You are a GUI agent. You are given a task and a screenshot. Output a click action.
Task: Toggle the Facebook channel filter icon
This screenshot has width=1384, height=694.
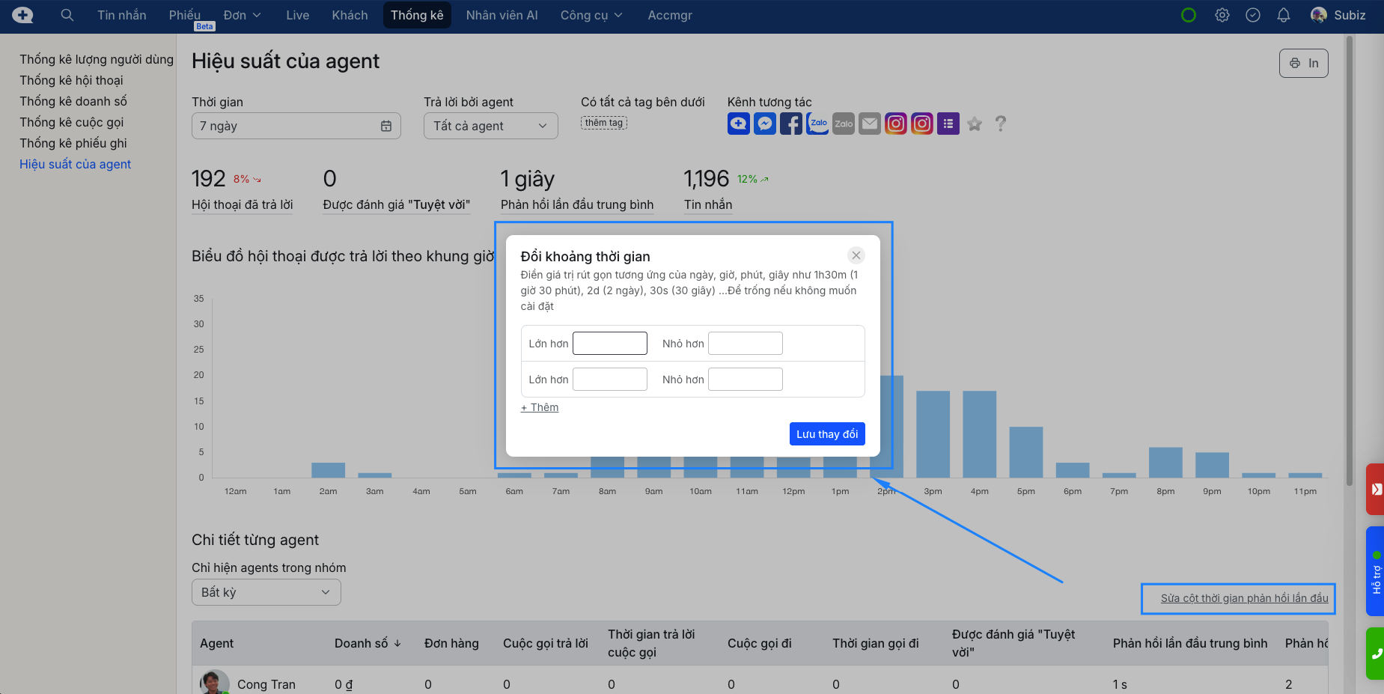[x=790, y=124]
